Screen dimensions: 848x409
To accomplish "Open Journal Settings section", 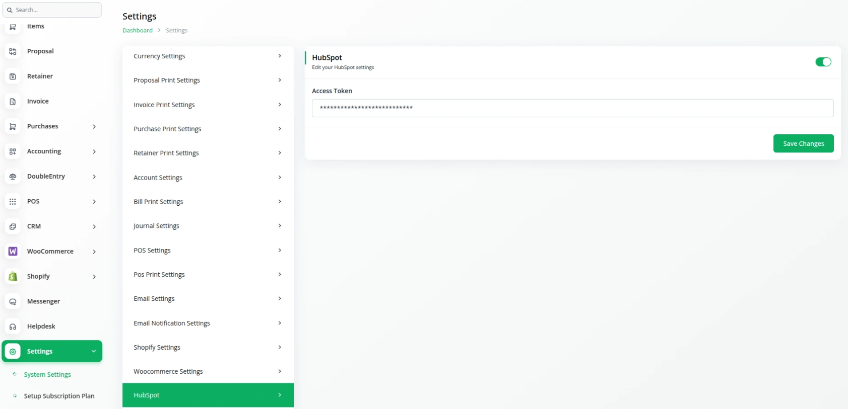I will [x=208, y=226].
